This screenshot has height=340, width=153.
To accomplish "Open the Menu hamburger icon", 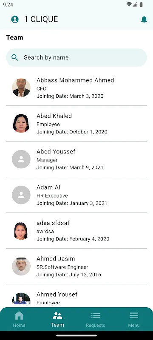I will [x=134, y=315].
